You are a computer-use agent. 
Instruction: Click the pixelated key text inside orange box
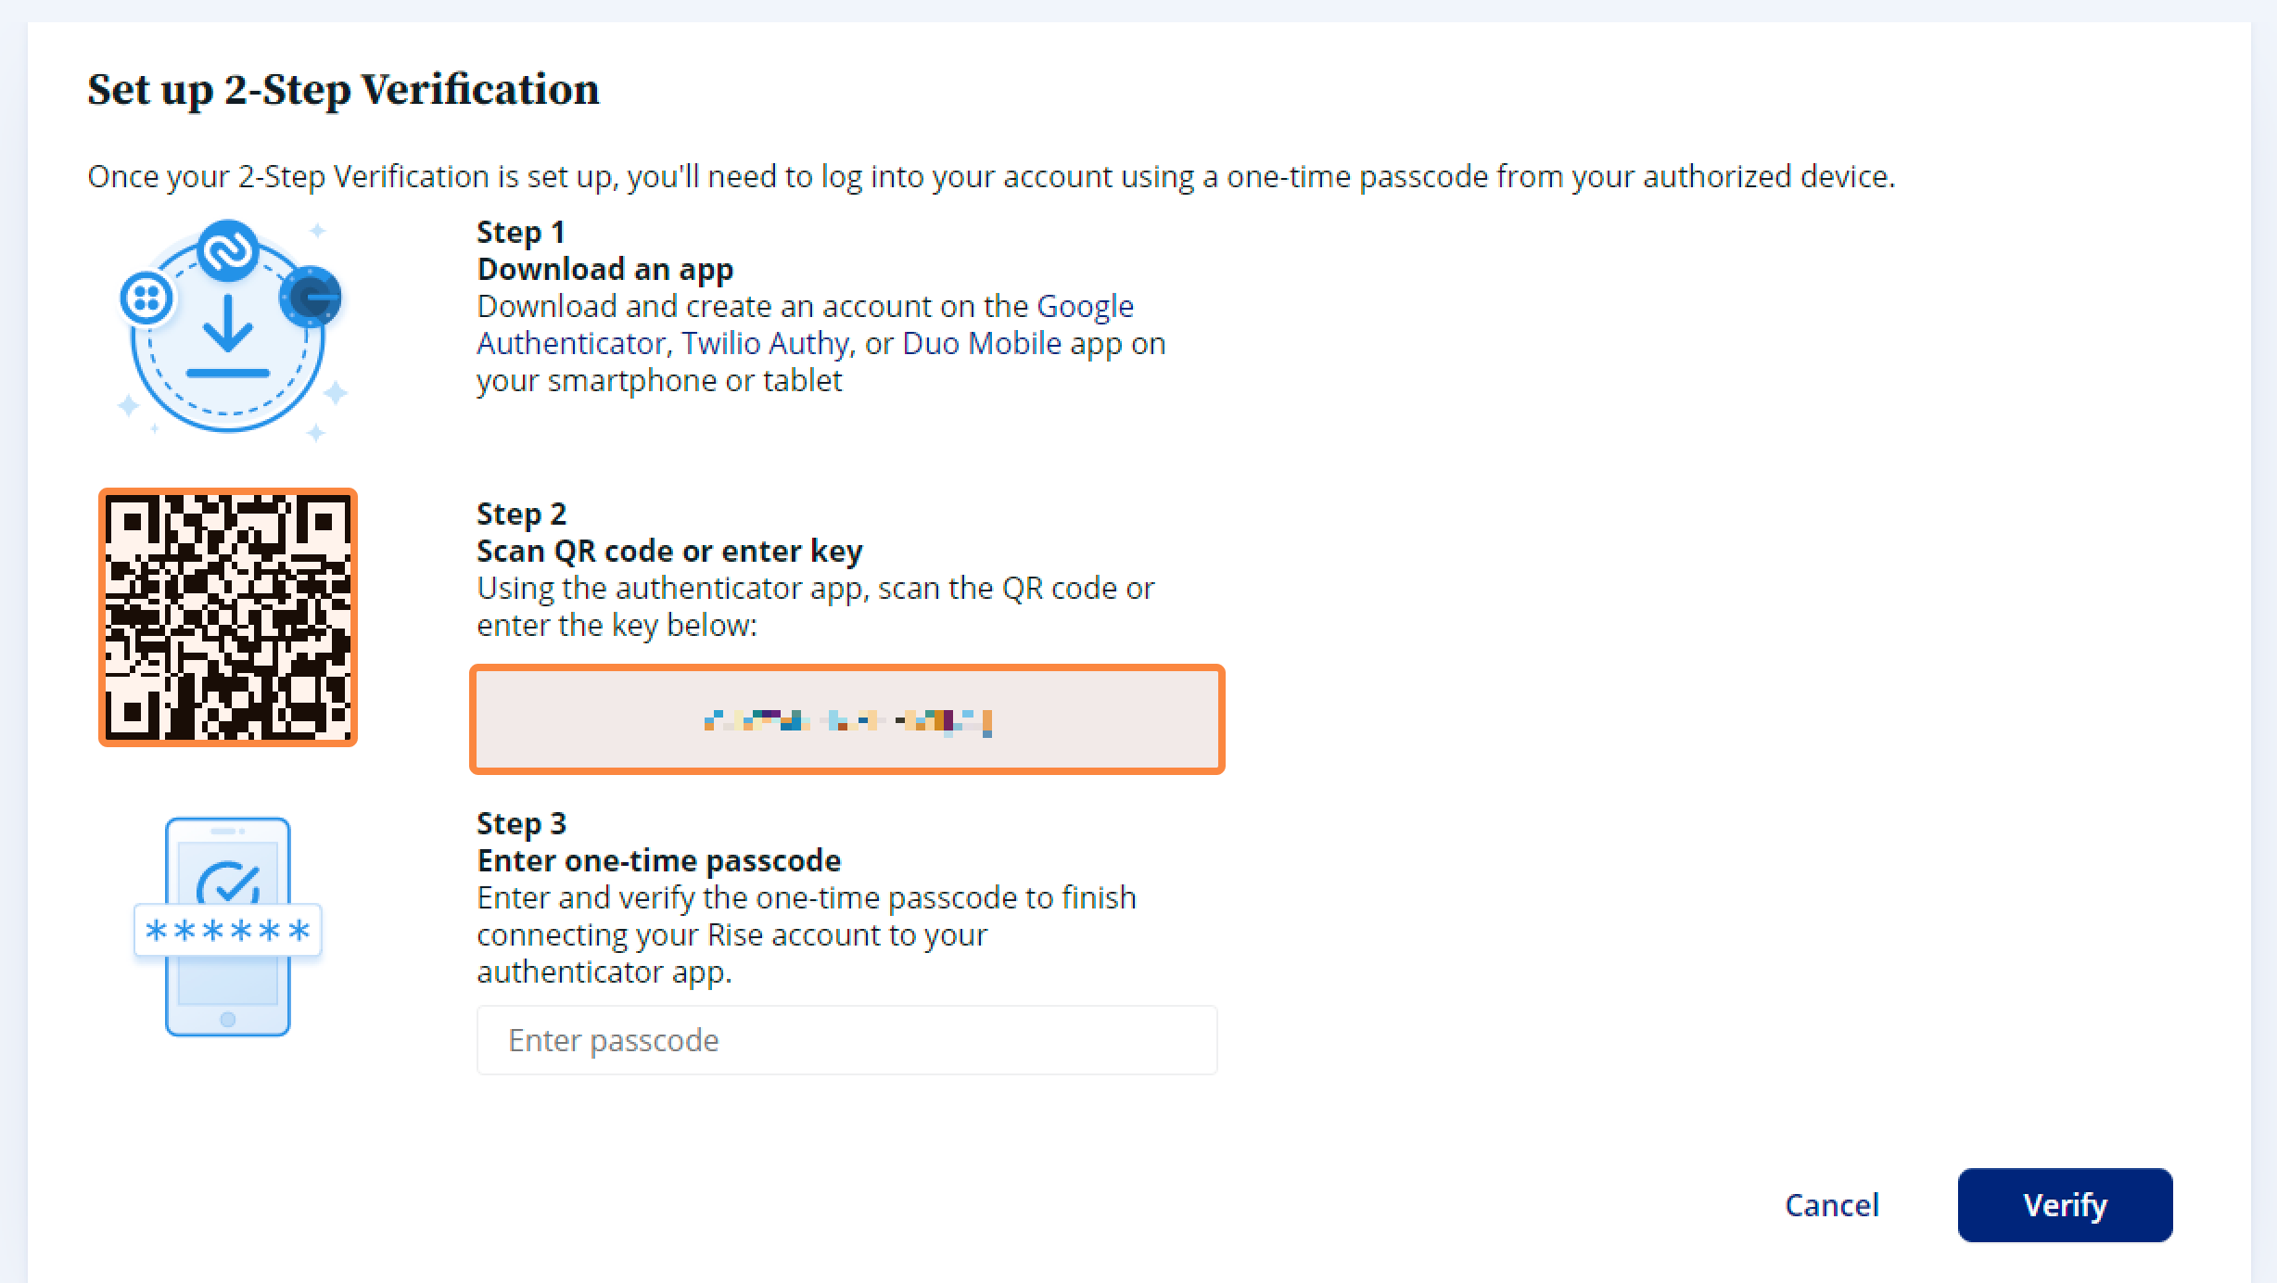pos(848,721)
